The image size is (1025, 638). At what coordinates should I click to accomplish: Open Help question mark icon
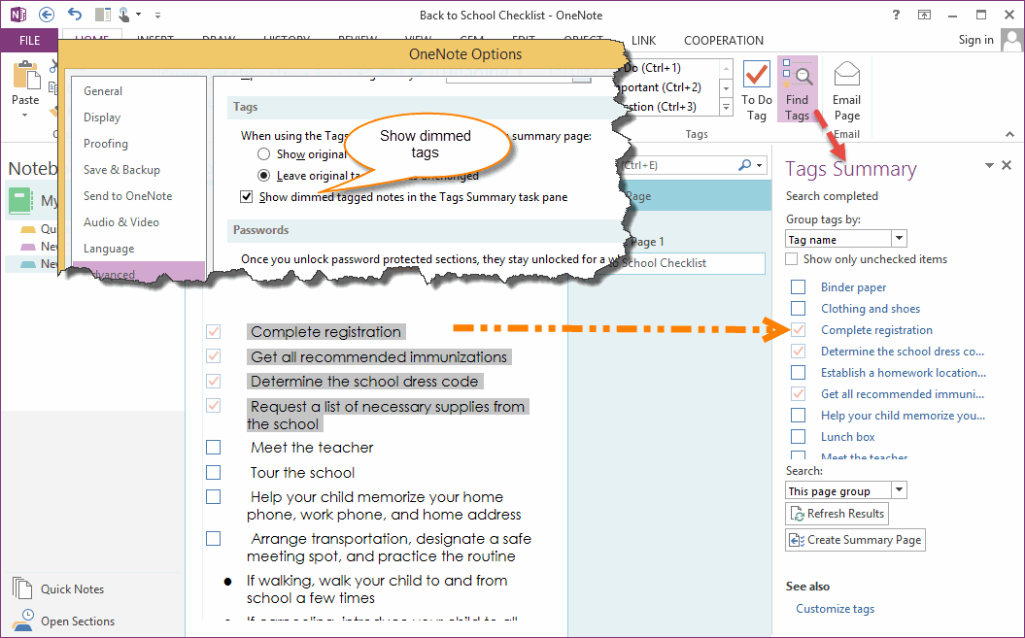(896, 15)
